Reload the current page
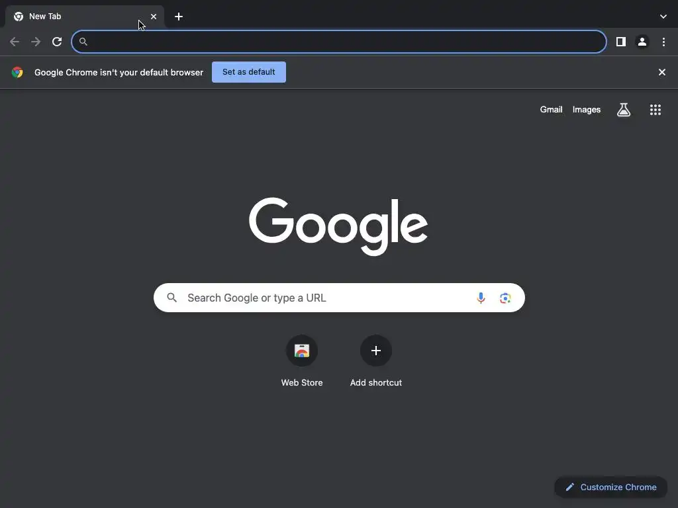 [x=57, y=42]
